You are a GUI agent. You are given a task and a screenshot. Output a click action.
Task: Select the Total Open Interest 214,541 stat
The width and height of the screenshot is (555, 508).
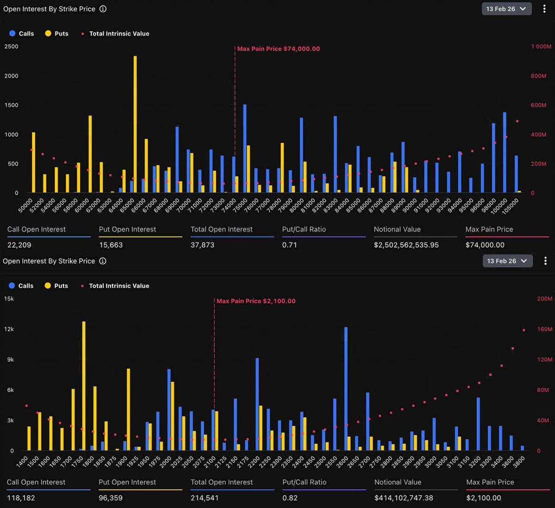204,498
